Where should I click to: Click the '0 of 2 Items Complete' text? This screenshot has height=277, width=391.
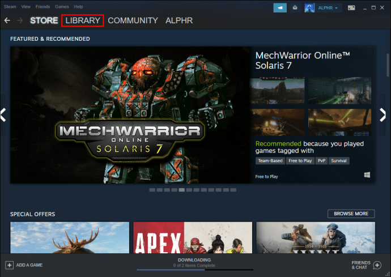194,266
